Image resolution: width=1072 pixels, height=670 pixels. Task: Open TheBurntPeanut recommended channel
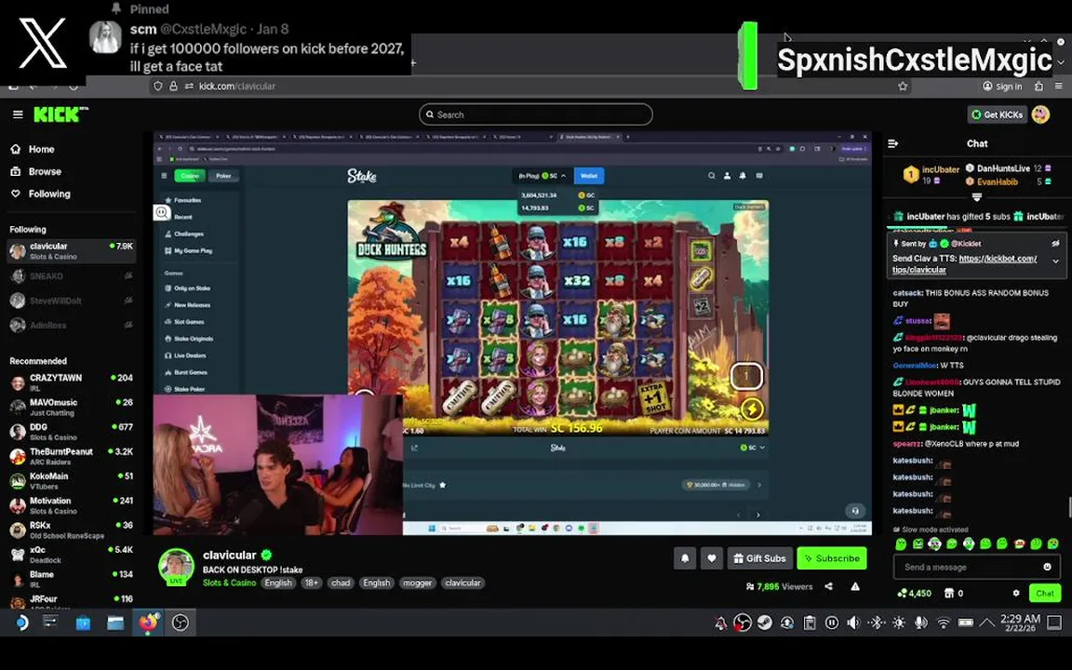point(72,456)
